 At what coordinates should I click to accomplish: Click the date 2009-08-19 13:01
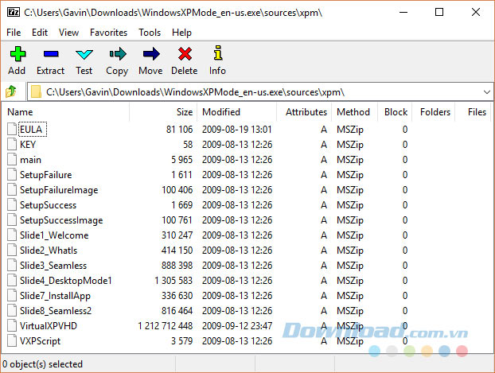(x=237, y=130)
